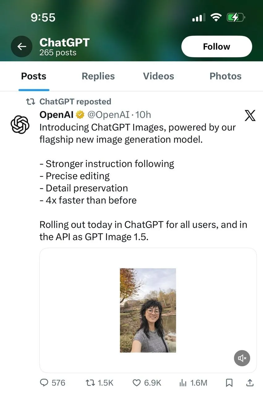Select the Photos tab
Screen dimensions: 263x396
[225, 76]
